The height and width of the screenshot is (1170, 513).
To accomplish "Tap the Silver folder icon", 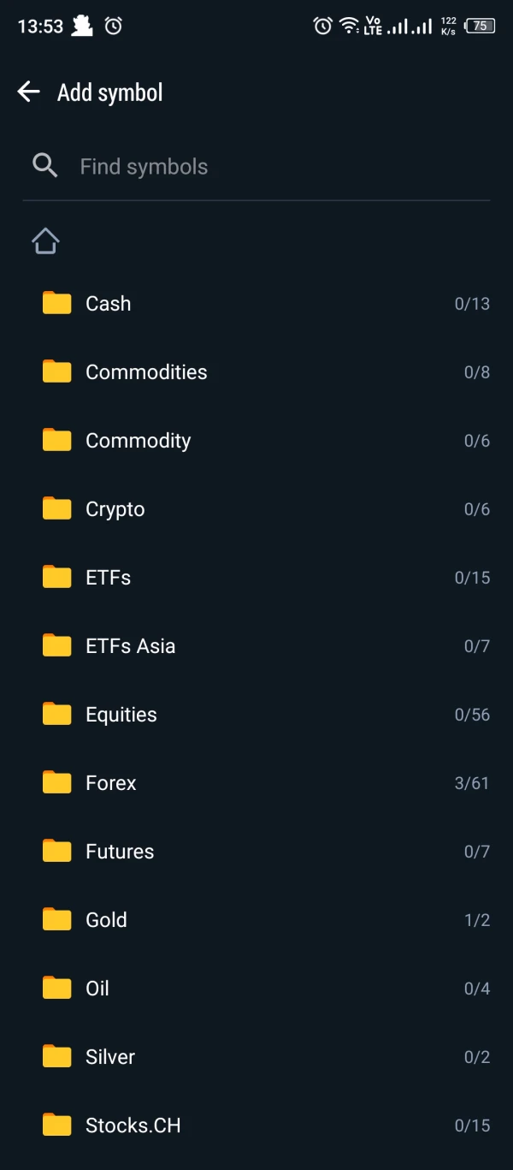I will point(57,1056).
